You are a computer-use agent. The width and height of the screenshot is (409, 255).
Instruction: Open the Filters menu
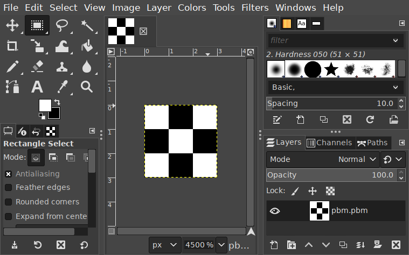[x=255, y=8]
